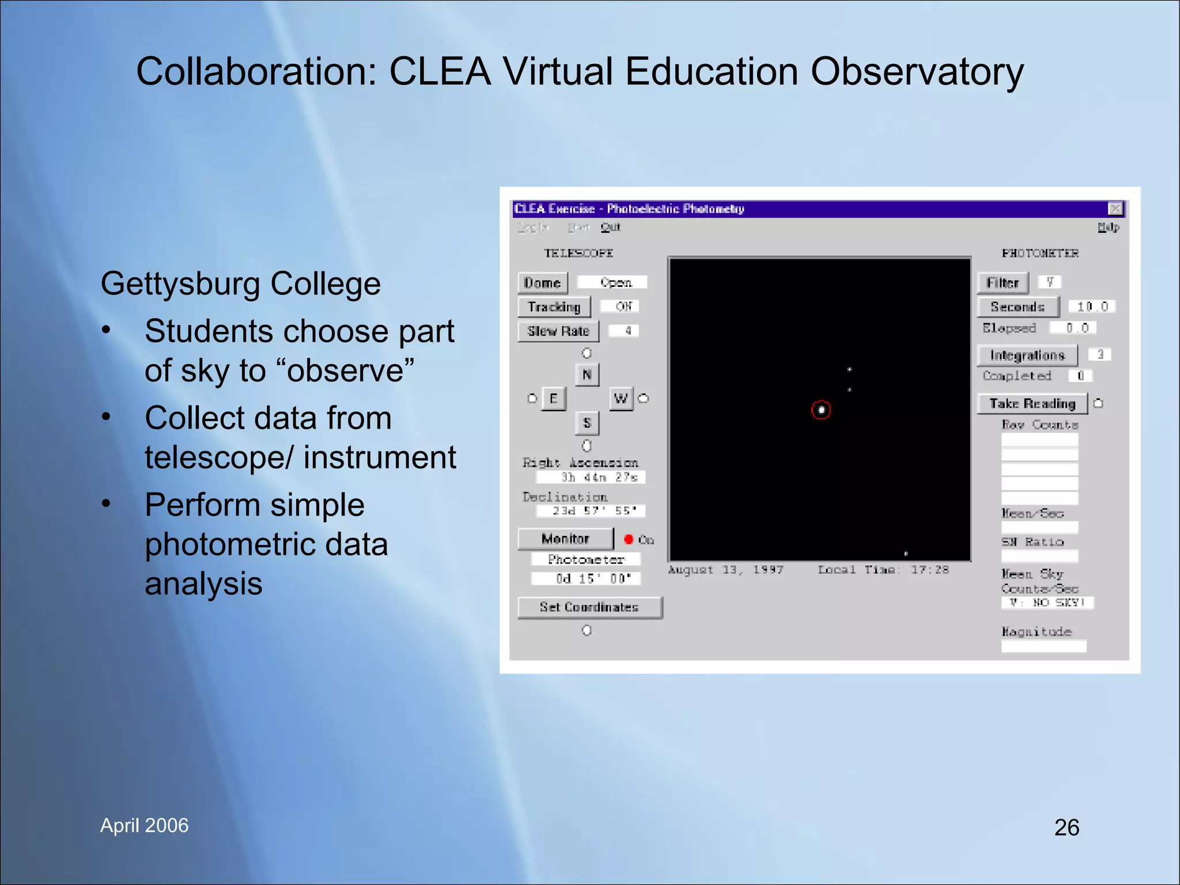Image resolution: width=1180 pixels, height=885 pixels.
Task: Click the Filter value V
Action: (1050, 282)
